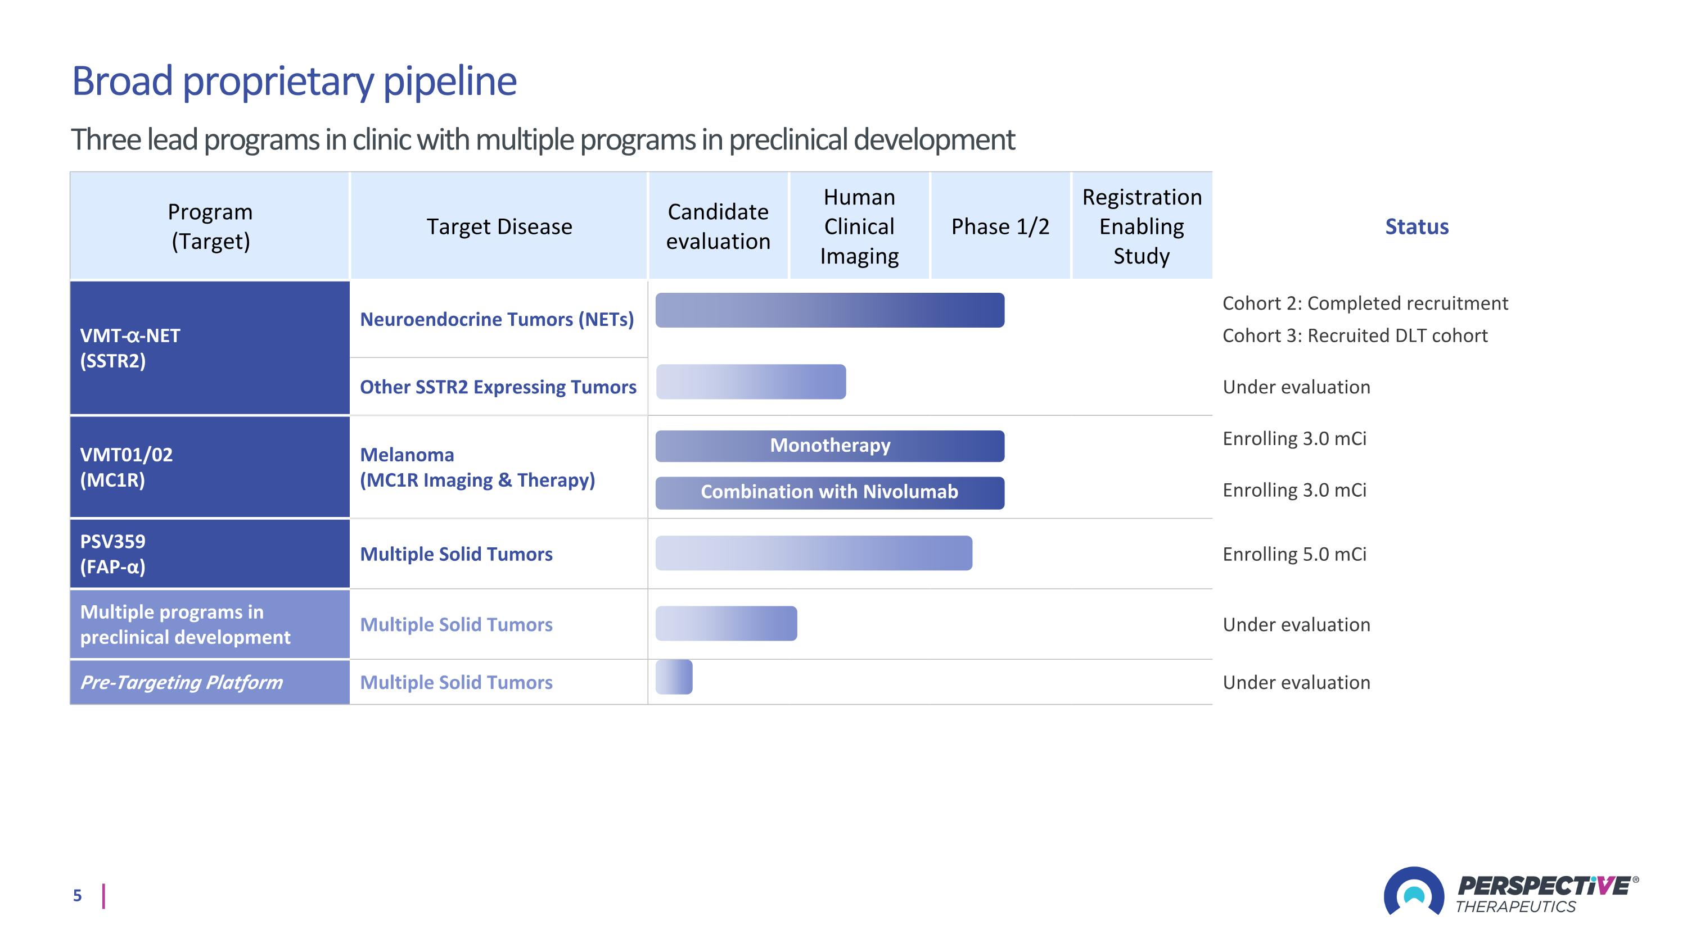Click the Phase 1/2 column header
Image resolution: width=1687 pixels, height=948 pixels.
click(x=1000, y=226)
